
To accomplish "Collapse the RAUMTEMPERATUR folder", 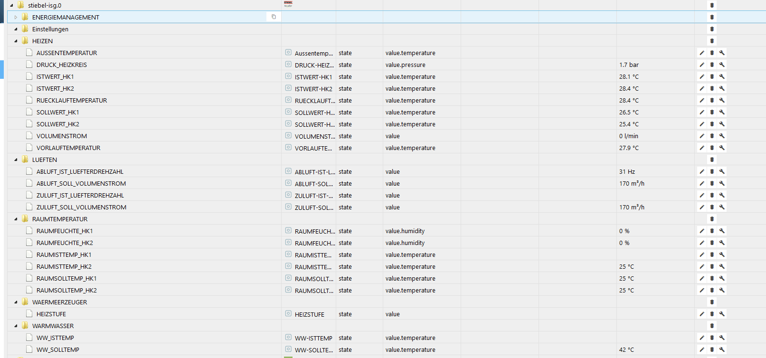I will coord(16,219).
